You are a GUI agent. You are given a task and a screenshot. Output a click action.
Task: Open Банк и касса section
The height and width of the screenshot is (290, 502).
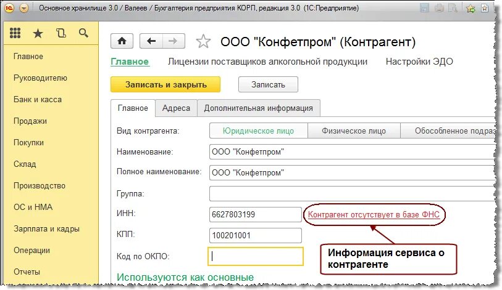coord(38,100)
